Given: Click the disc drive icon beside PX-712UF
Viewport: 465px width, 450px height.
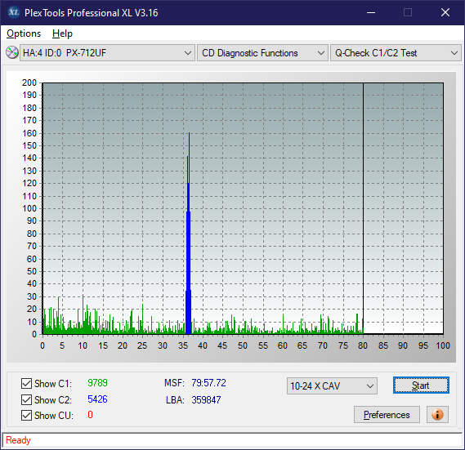Looking at the screenshot, I should coord(12,53).
